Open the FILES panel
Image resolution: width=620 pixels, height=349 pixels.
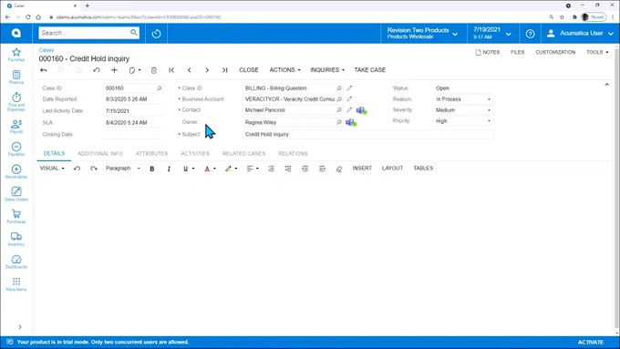(517, 52)
